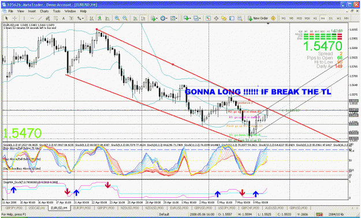Open the Indicators list dropdown
361x218 pixels.
tap(154, 18)
